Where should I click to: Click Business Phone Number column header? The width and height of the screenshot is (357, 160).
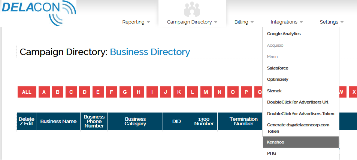point(94,121)
